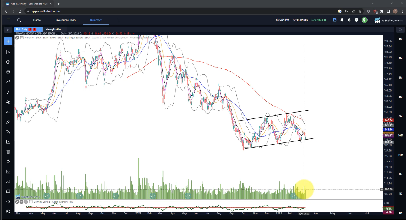Click the Acorn Smart Money Divergence label
The height and width of the screenshot is (220, 406).
click(x=110, y=38)
